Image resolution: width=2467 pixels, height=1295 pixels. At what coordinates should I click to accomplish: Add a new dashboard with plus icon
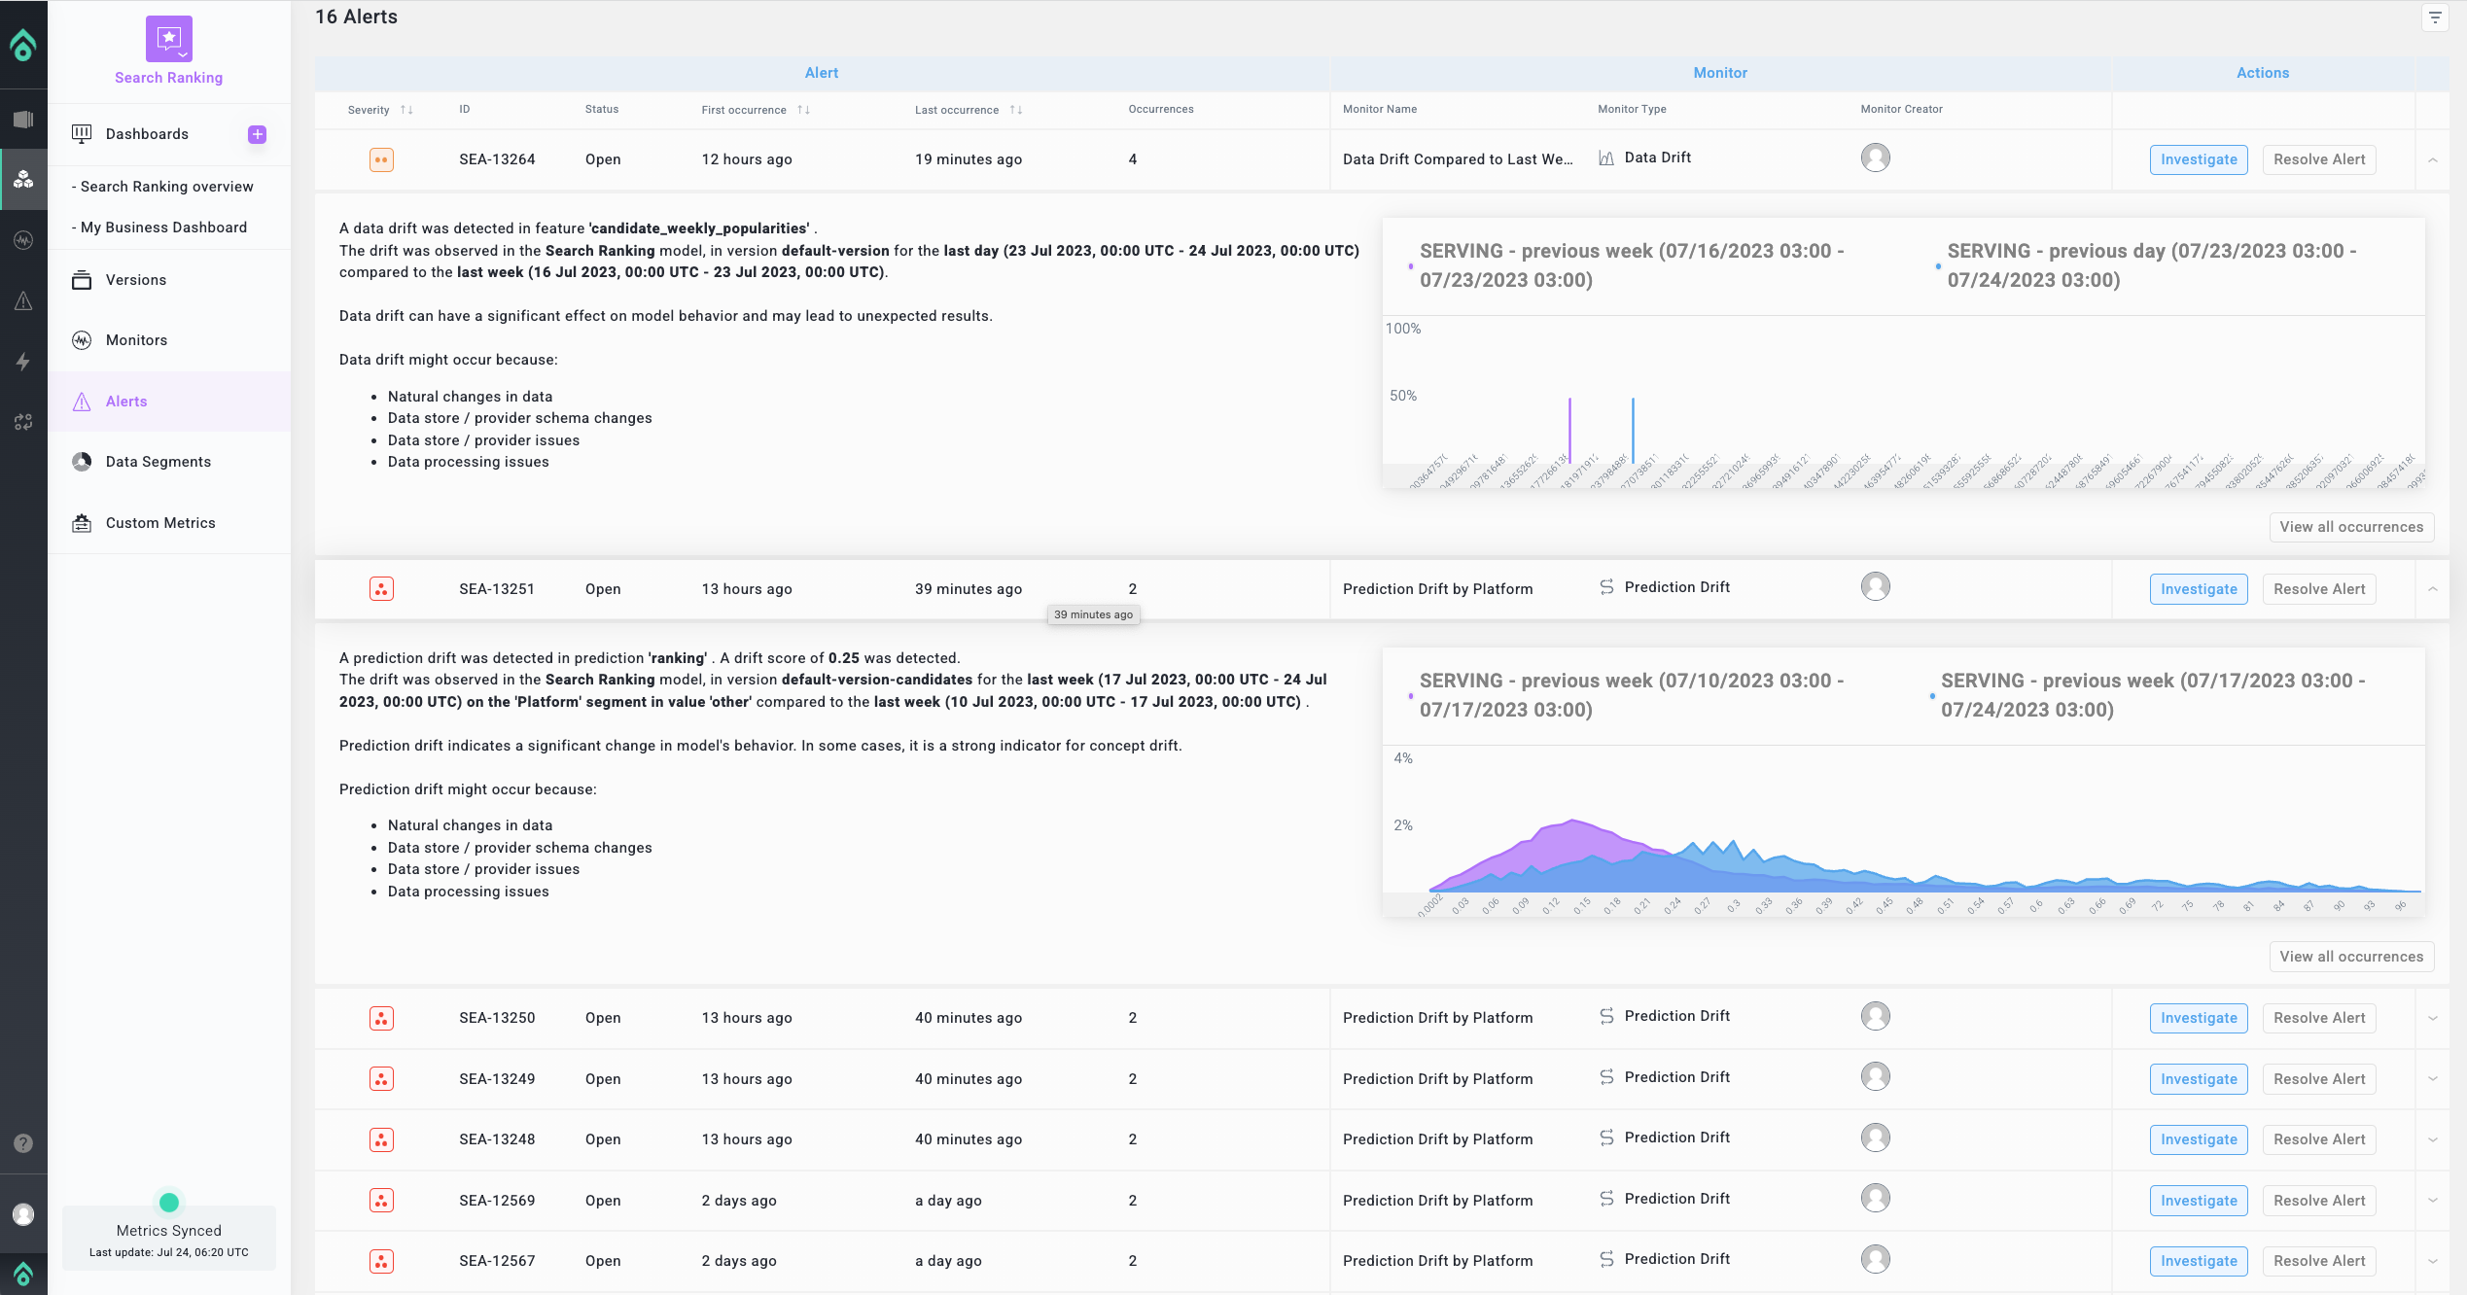pos(257,134)
